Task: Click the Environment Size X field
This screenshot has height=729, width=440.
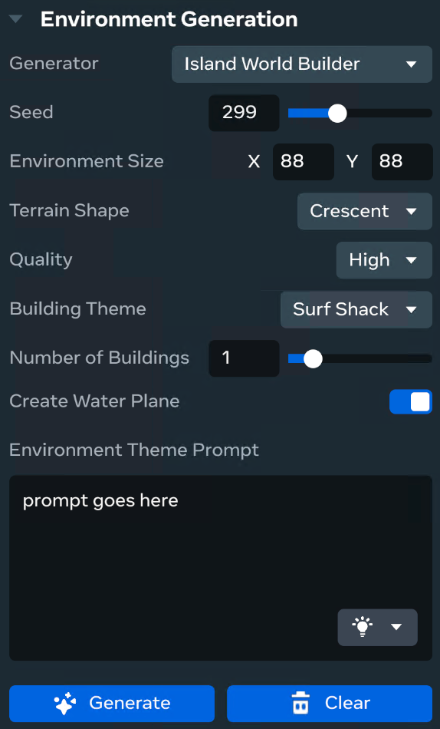Action: click(303, 162)
